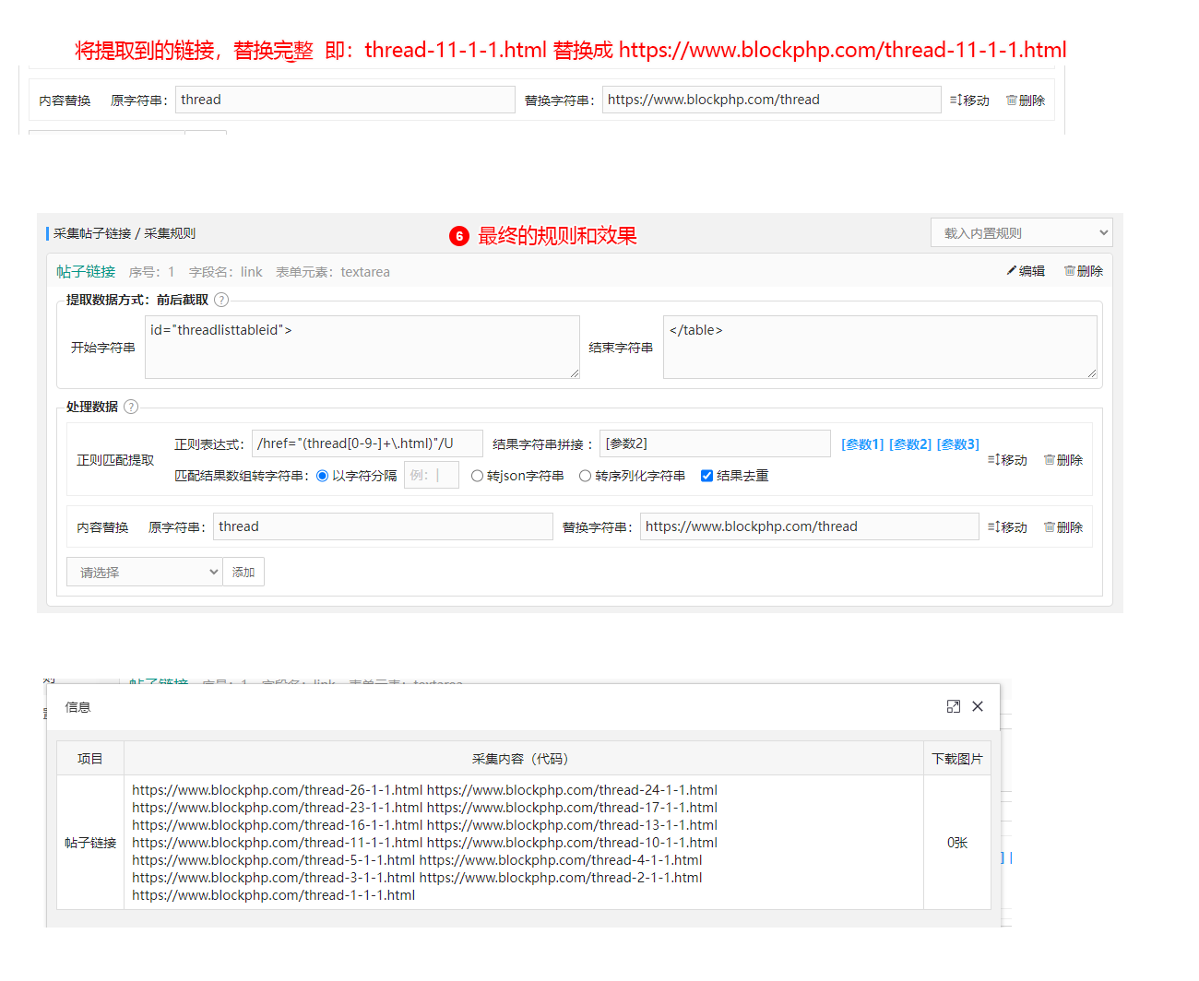The height and width of the screenshot is (981, 1199).
Task: Insert [参数2] link
Action: pos(910,444)
